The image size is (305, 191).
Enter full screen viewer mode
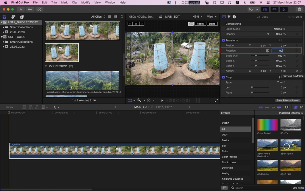(x=216, y=100)
